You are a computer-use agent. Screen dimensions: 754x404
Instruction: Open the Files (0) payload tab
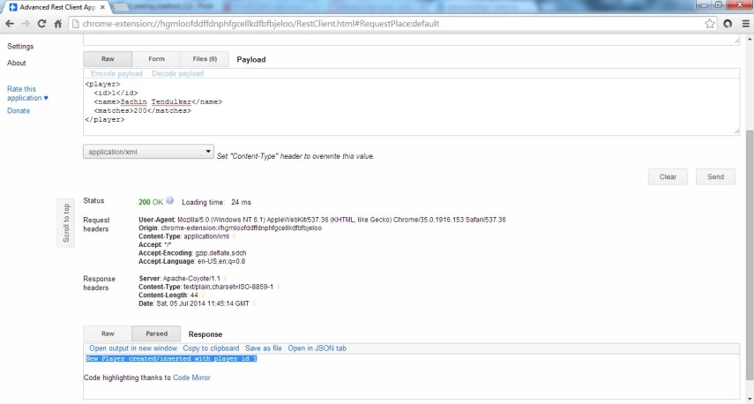pos(205,59)
